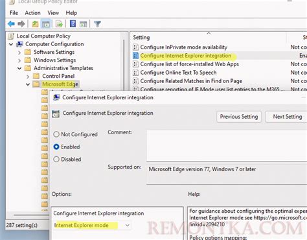Toggle the Show/Hide console tree icon
The image size is (307, 240).
click(46, 24)
